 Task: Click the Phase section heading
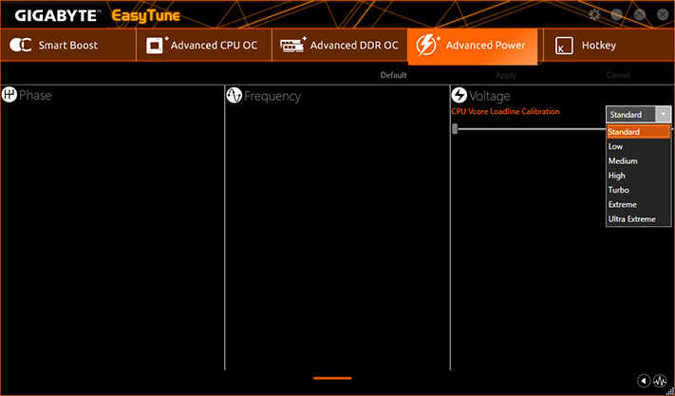click(35, 95)
